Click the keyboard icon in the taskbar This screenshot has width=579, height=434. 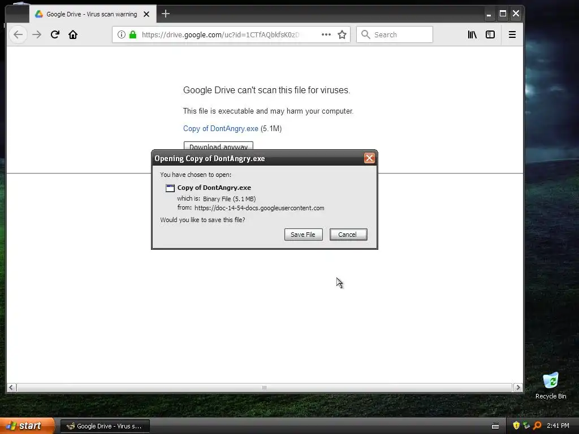(x=495, y=426)
